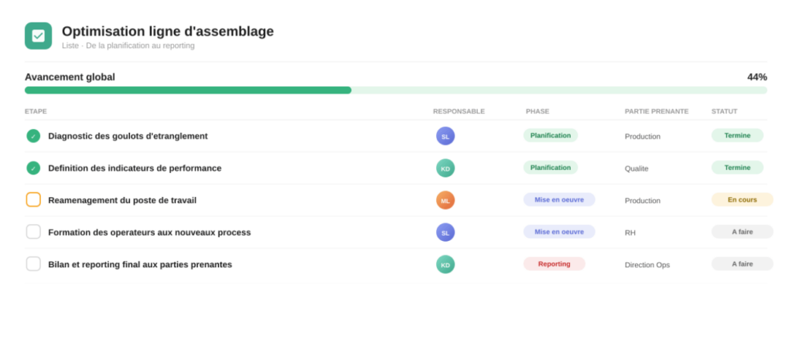
Task: Click KD avatar on Definition des indicateurs row
Action: (445, 168)
